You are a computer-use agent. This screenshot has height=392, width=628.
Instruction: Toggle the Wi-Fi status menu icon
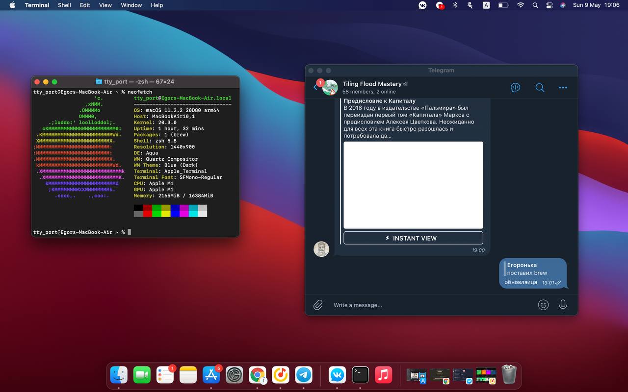tap(520, 5)
